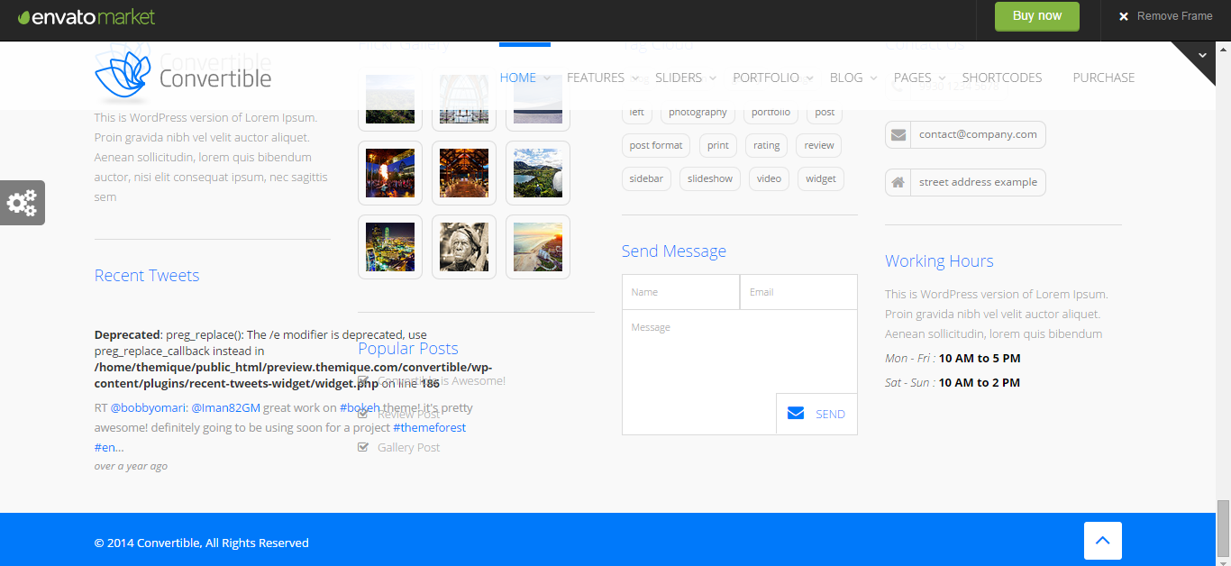
Task: Select the 'widget' tag
Action: [x=821, y=178]
